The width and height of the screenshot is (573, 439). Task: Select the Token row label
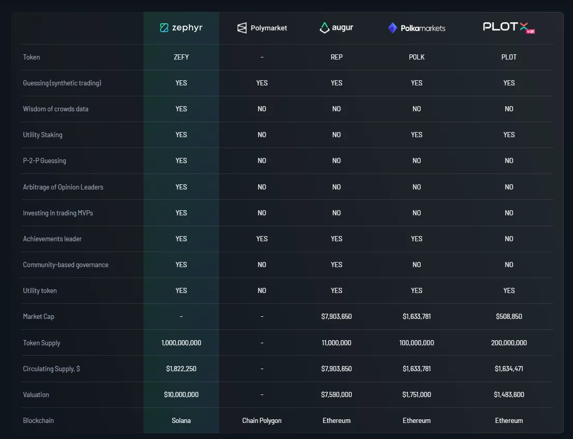tap(32, 57)
